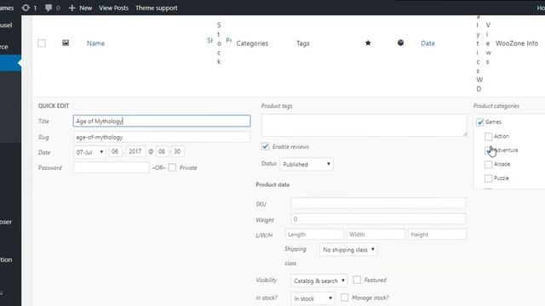Image resolution: width=545 pixels, height=306 pixels.
Task: Open the Theme support admin bar item
Action: (x=157, y=8)
